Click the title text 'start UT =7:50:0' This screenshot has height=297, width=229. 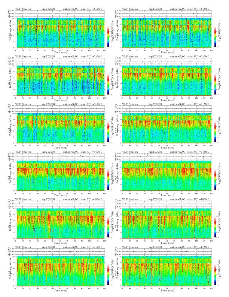tap(199, 57)
